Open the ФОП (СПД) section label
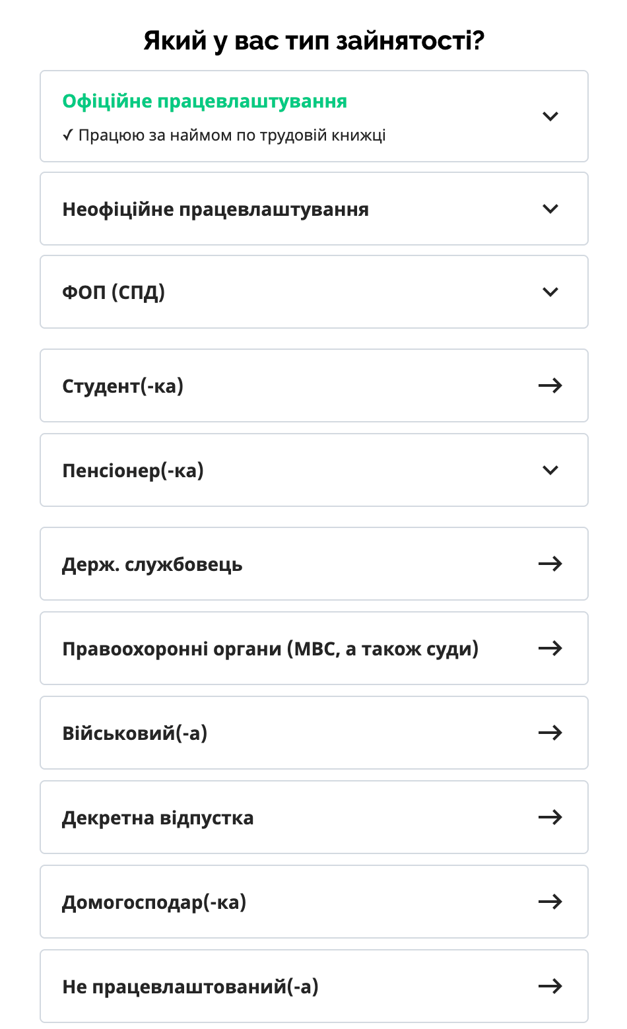This screenshot has height=1029, width=627. 114,292
